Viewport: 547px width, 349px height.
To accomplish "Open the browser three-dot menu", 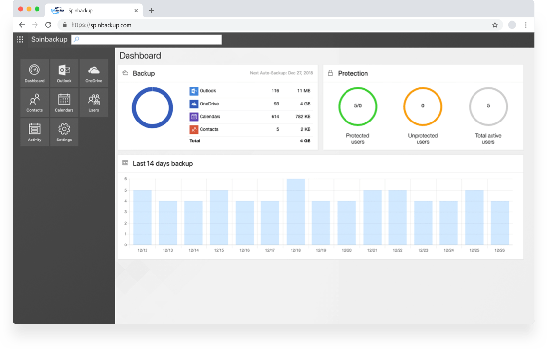I will point(526,25).
